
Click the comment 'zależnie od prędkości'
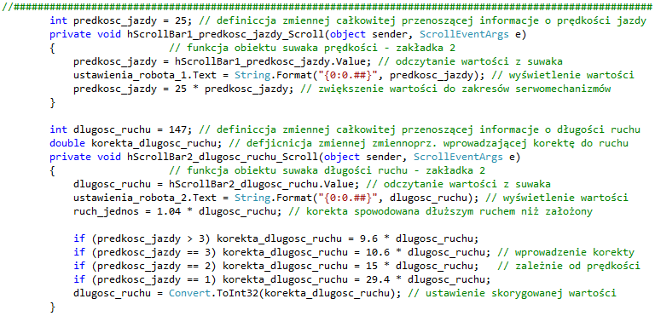577,266
